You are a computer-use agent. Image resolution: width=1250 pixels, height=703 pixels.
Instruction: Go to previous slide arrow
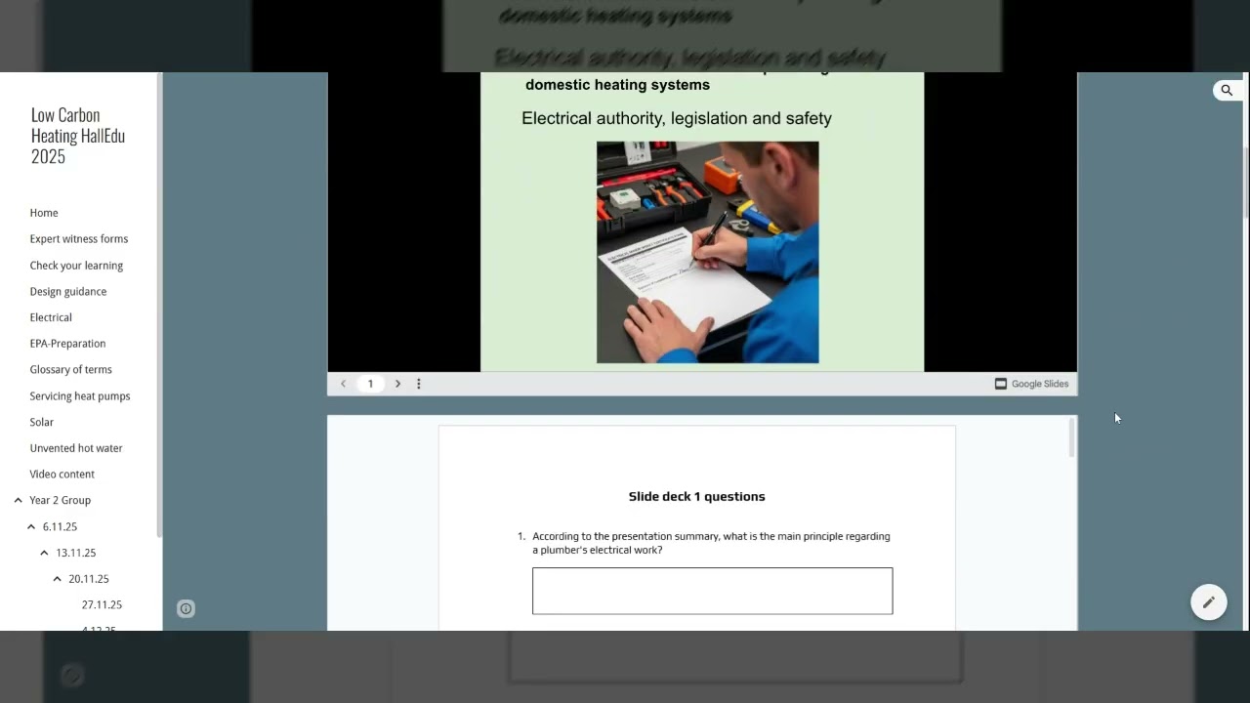click(x=343, y=384)
